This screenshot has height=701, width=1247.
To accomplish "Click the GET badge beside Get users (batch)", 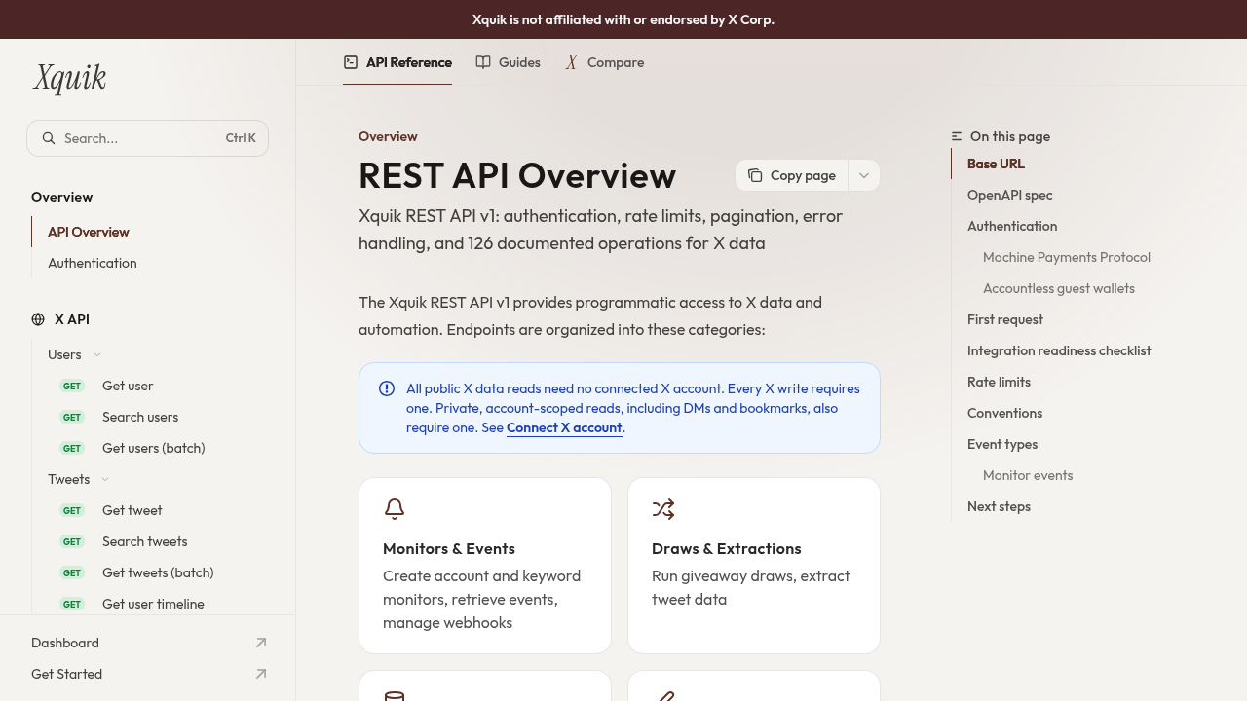I will (72, 448).
